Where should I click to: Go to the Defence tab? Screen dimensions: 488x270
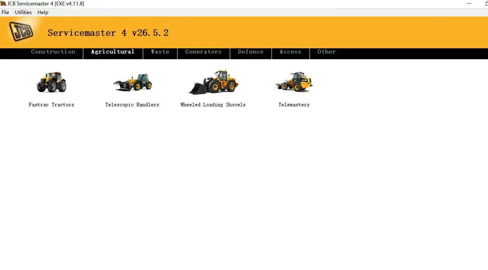[x=251, y=52]
